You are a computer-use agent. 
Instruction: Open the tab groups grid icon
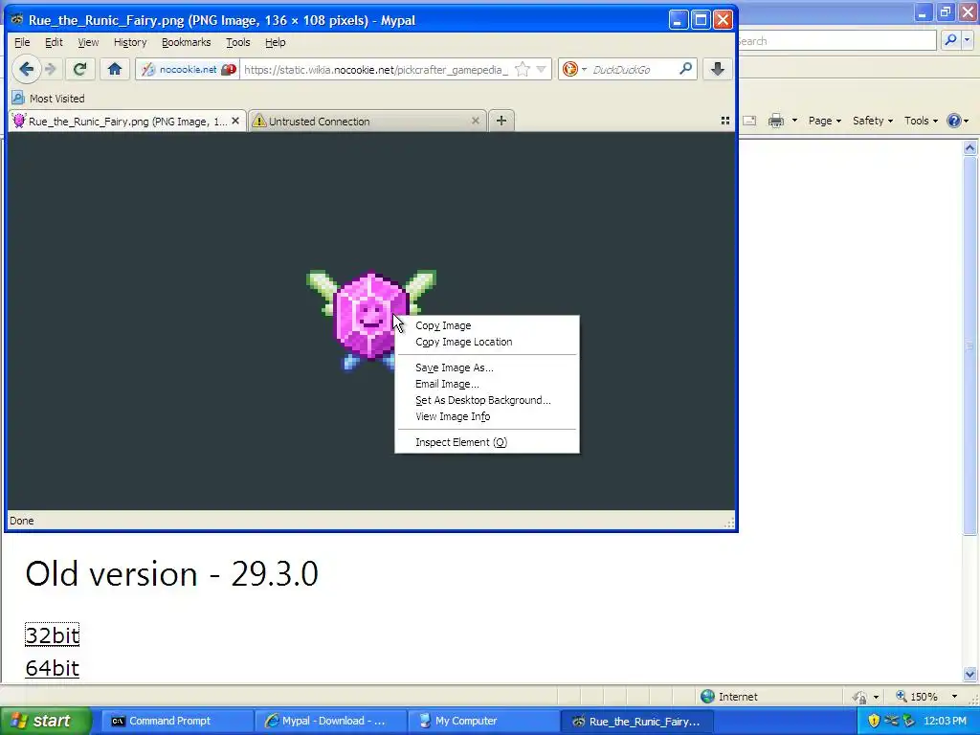click(725, 121)
